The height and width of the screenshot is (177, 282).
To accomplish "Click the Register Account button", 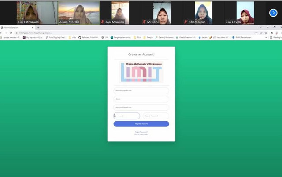I will [x=141, y=124].
